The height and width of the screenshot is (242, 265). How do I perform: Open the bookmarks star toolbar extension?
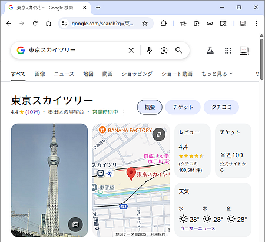coord(183,24)
